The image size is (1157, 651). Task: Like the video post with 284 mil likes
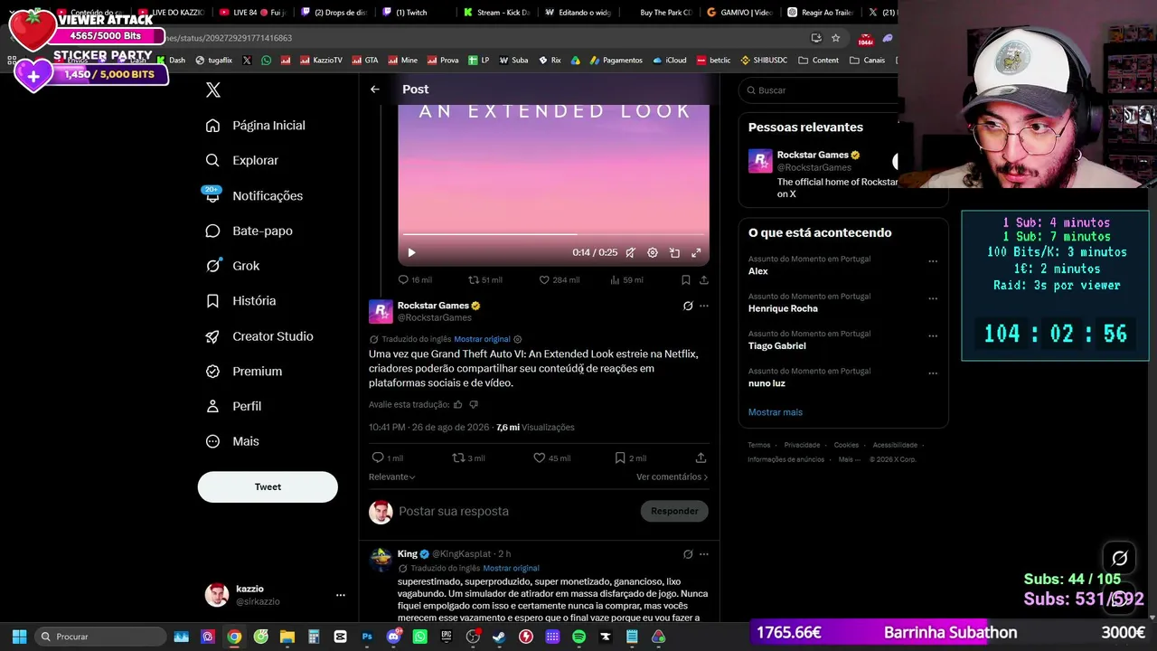[x=560, y=280]
